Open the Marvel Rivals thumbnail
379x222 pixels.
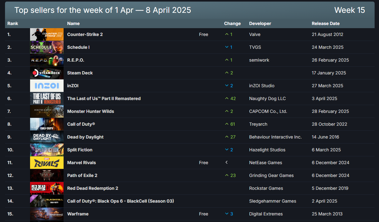47,163
